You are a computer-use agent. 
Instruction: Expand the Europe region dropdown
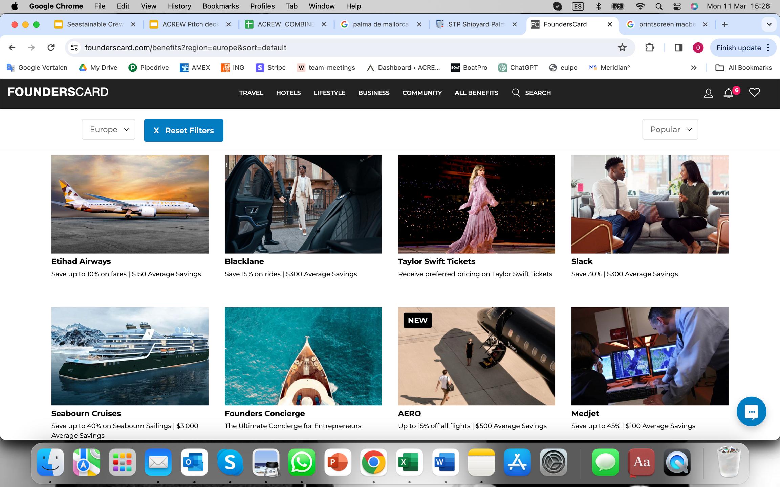pyautogui.click(x=108, y=130)
